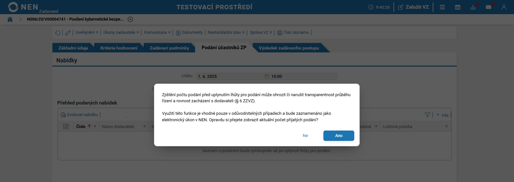Click the session timer 9:40:28
514x182 pixels.
(379, 7)
